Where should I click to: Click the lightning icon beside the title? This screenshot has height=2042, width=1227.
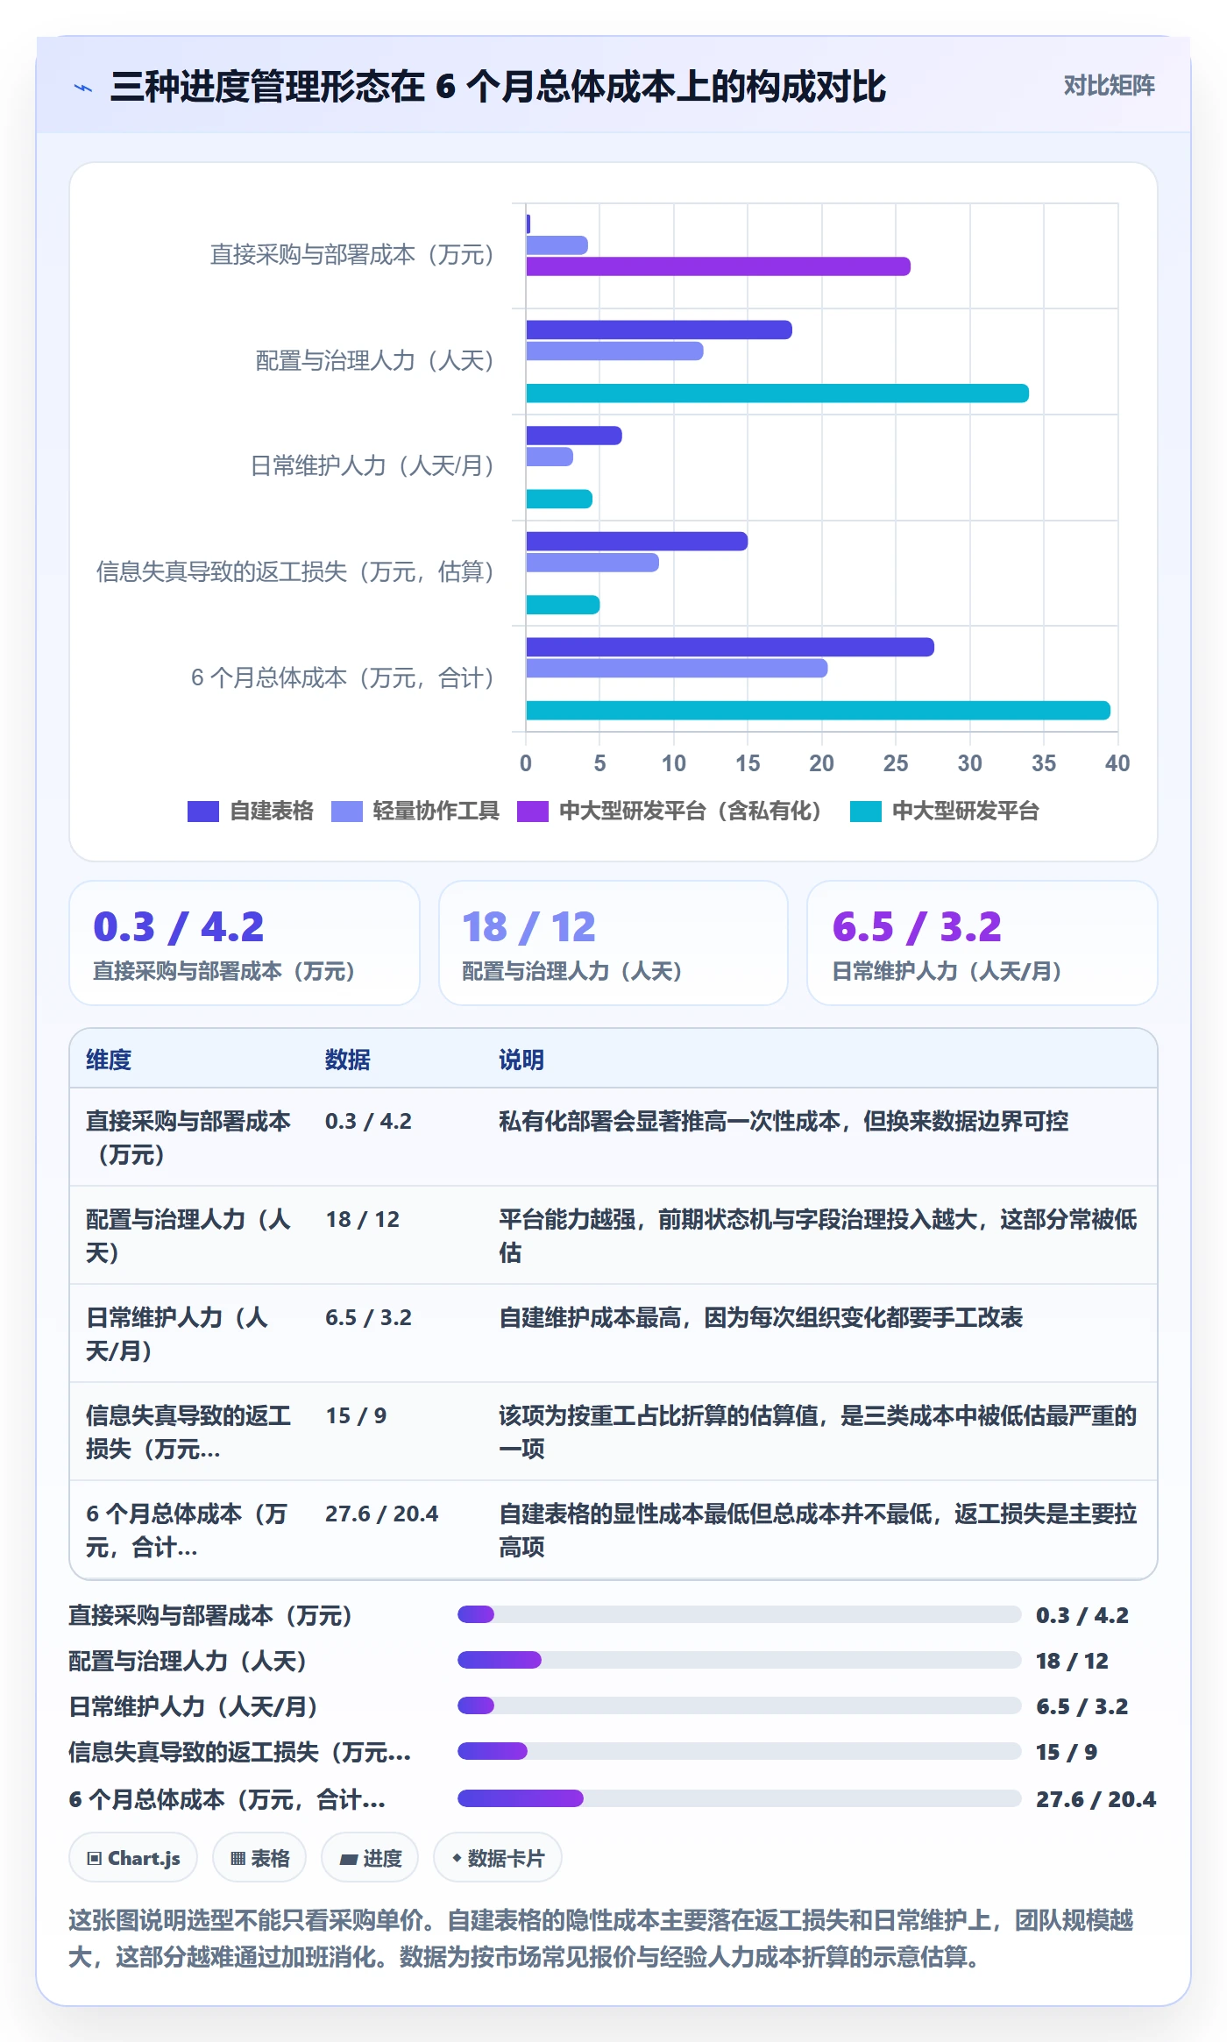pyautogui.click(x=83, y=88)
